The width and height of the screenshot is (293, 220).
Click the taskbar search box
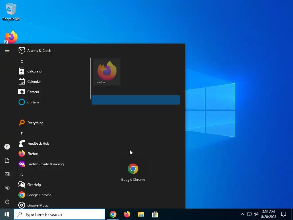click(60, 214)
